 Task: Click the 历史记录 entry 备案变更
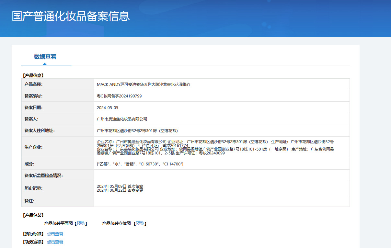click(x=120, y=190)
